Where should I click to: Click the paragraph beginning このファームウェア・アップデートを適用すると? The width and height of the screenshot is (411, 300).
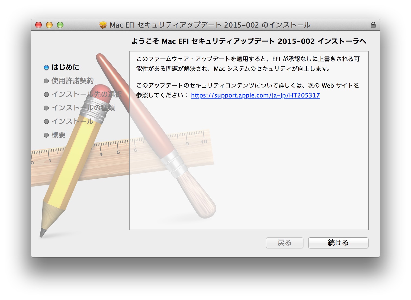click(x=248, y=64)
